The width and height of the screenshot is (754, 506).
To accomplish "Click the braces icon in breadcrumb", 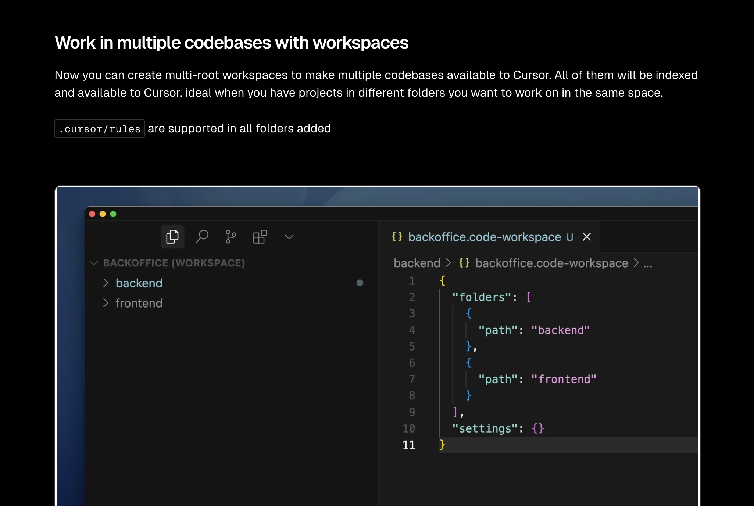I will [464, 263].
